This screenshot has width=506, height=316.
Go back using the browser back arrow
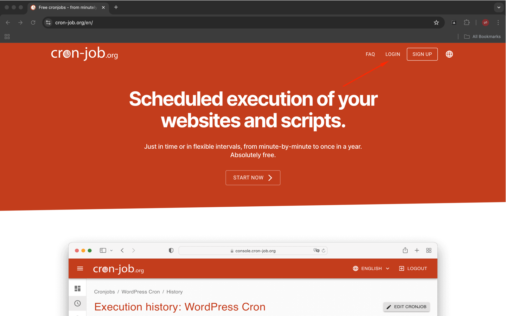click(8, 22)
